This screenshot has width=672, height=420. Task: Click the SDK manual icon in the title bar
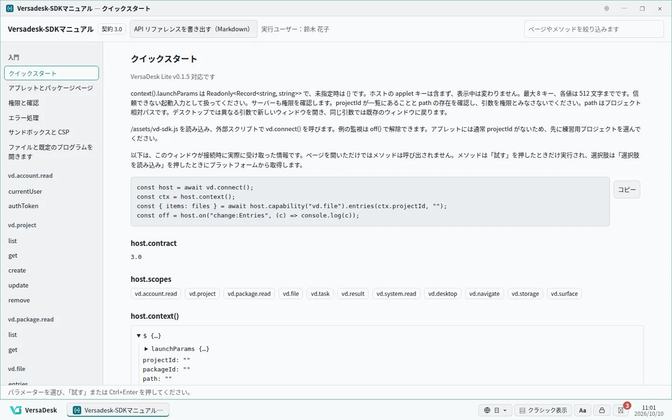[9, 8]
